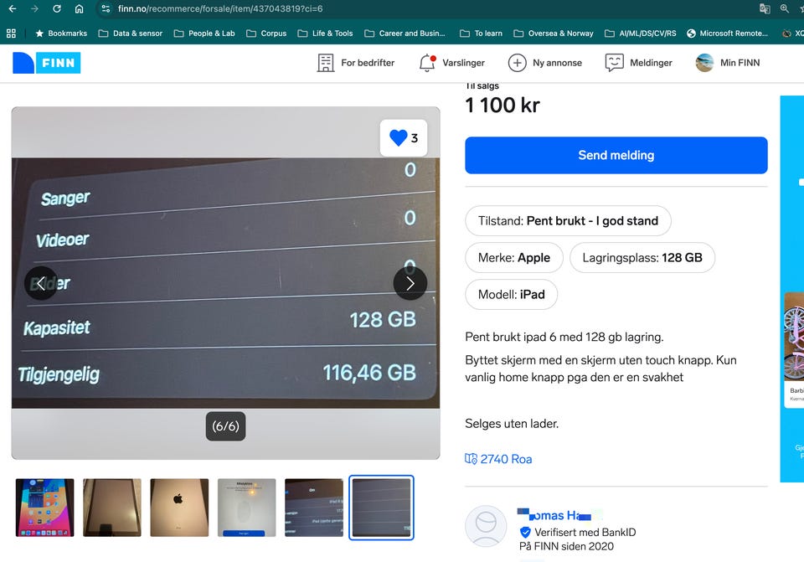This screenshot has width=804, height=562.
Task: Reload the page with refresh icon
Action: coord(57,8)
